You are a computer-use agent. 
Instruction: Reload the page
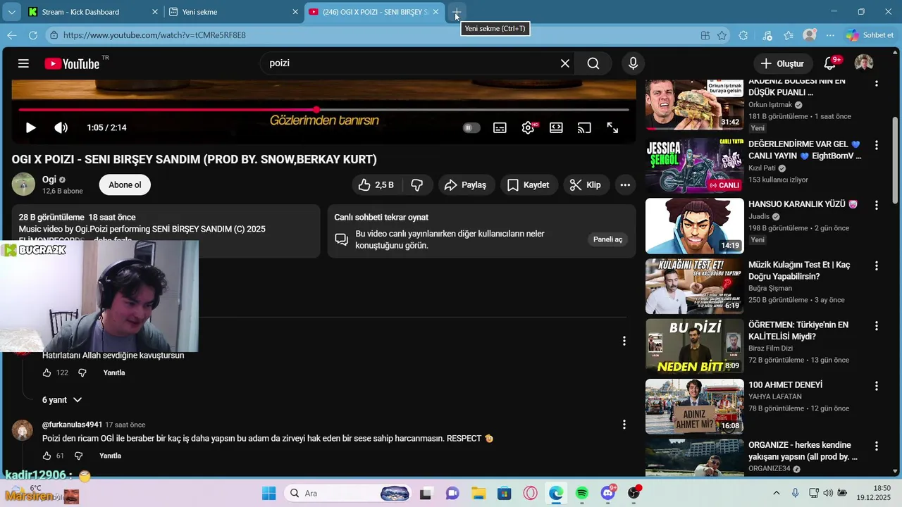(x=33, y=35)
